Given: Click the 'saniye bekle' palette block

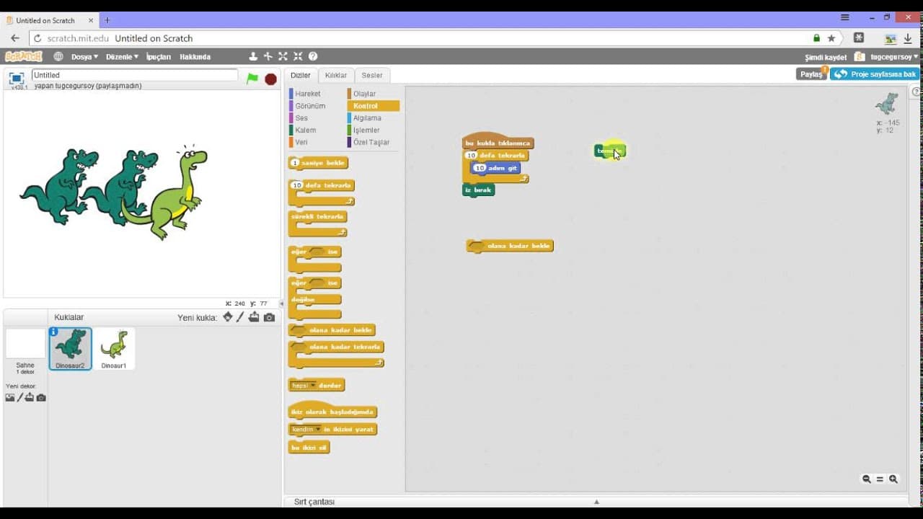Looking at the screenshot, I should tap(318, 164).
